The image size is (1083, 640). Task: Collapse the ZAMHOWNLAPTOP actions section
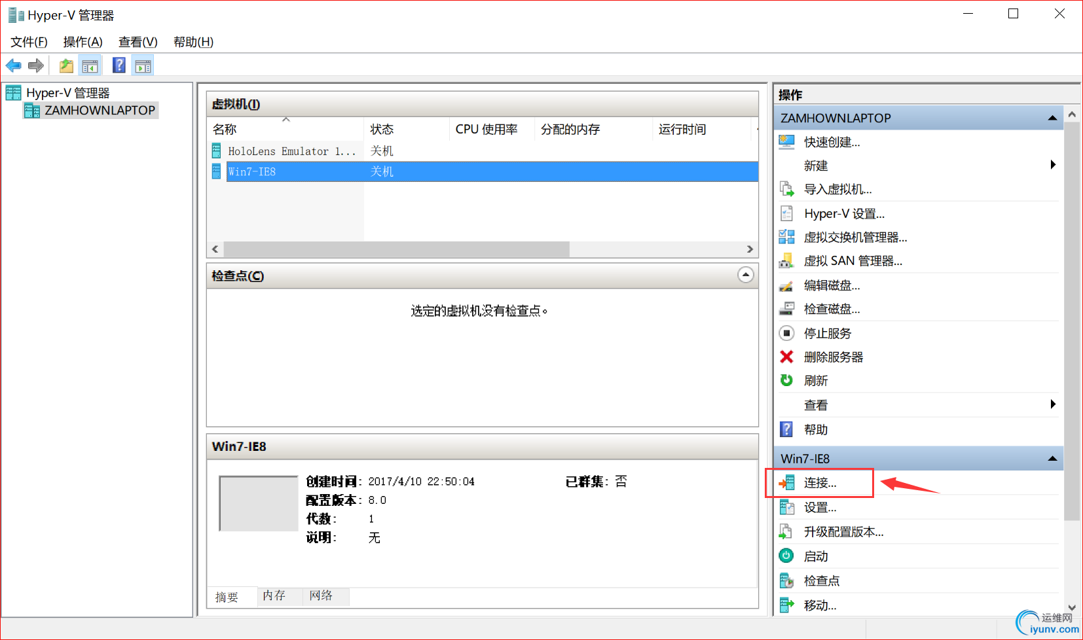[1052, 118]
